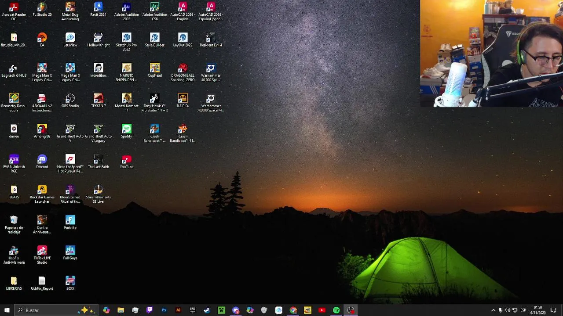The width and height of the screenshot is (563, 316).
Task: Open the SketchUp Pro 2022 shortcut
Action: pos(127,42)
